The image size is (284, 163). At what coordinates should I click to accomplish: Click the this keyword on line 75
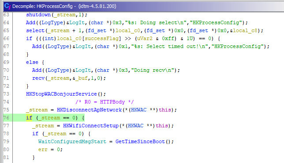[x=165, y=110]
